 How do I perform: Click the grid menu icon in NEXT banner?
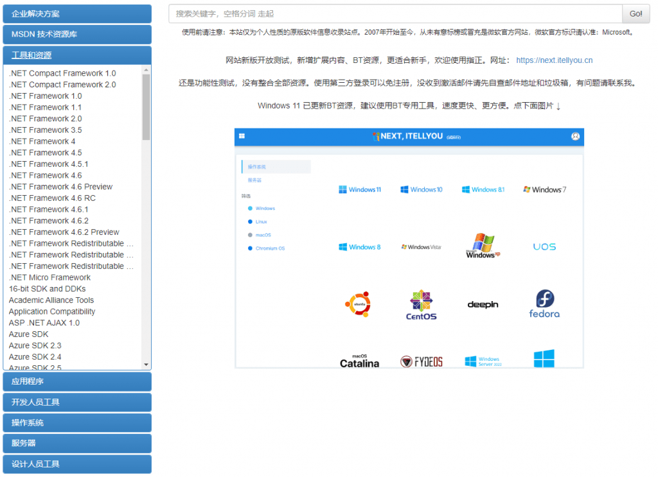242,136
